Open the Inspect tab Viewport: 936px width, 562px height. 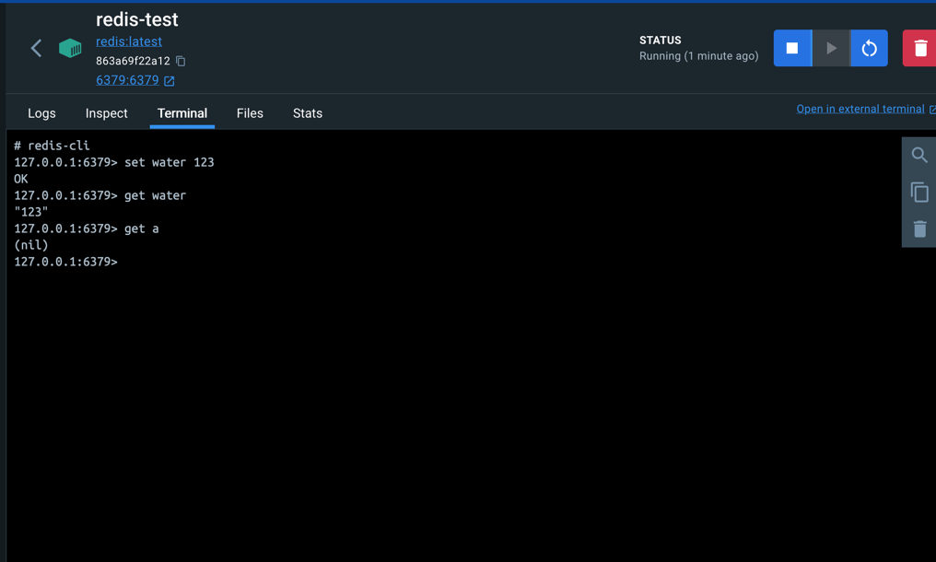tap(106, 113)
